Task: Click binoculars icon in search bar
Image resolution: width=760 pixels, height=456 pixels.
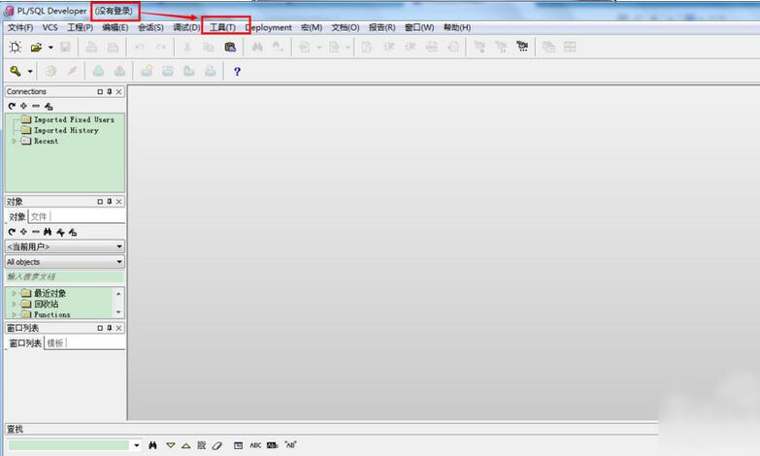Action: (x=153, y=445)
